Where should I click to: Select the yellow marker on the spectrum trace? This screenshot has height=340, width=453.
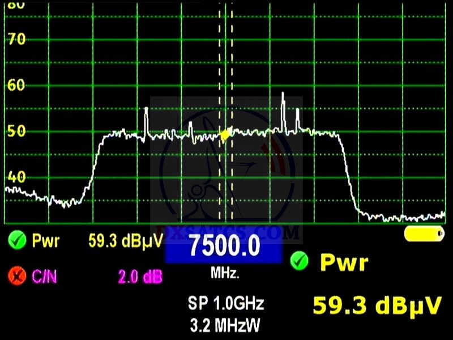225,135
